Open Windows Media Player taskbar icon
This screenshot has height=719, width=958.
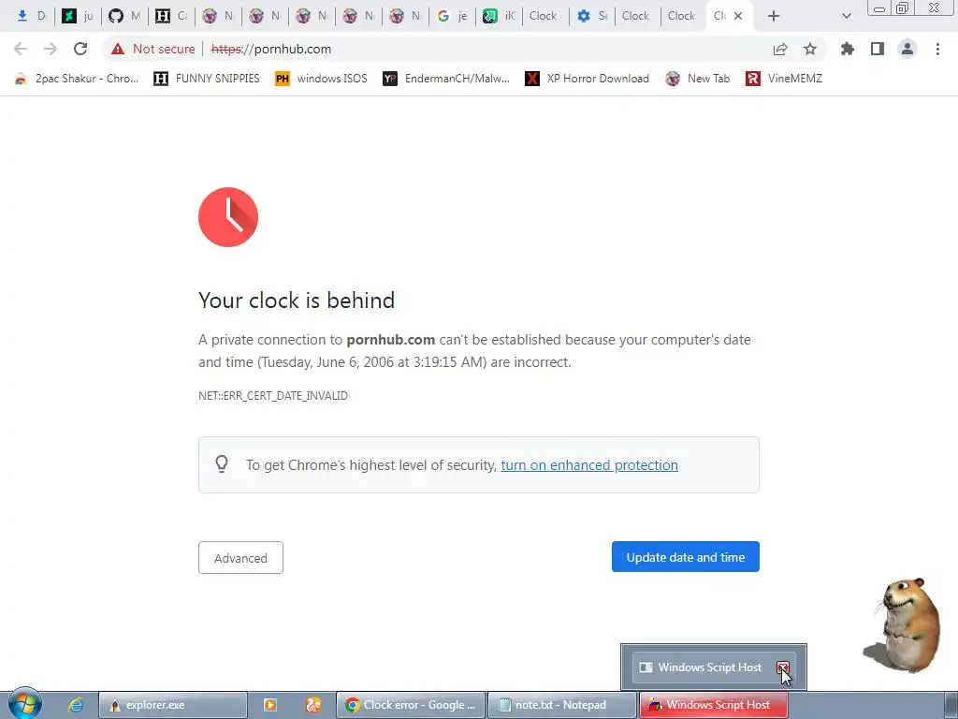[x=270, y=705]
